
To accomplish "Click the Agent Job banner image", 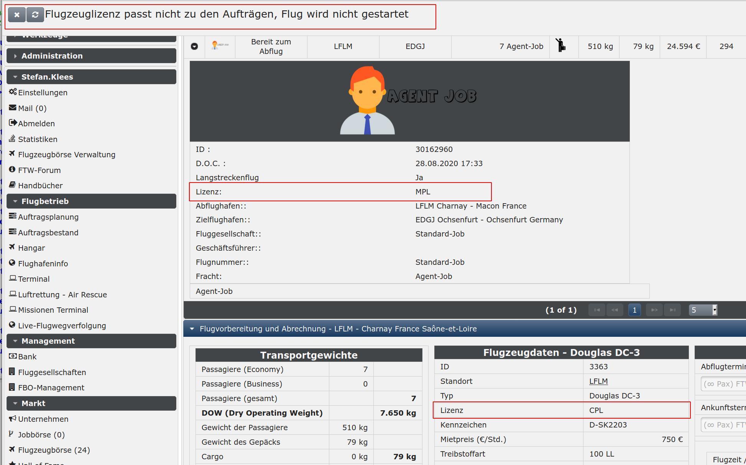I will [x=409, y=101].
